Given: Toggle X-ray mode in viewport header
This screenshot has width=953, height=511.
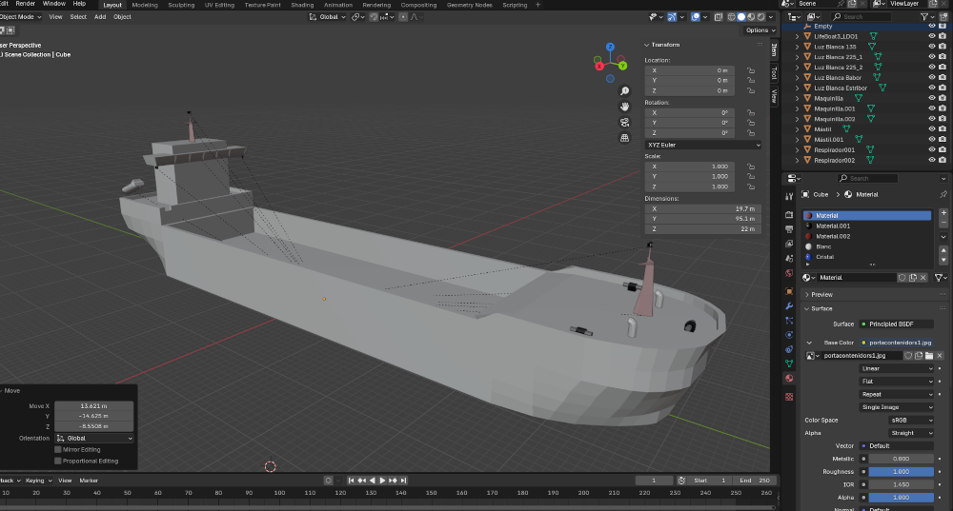Looking at the screenshot, I should (718, 17).
